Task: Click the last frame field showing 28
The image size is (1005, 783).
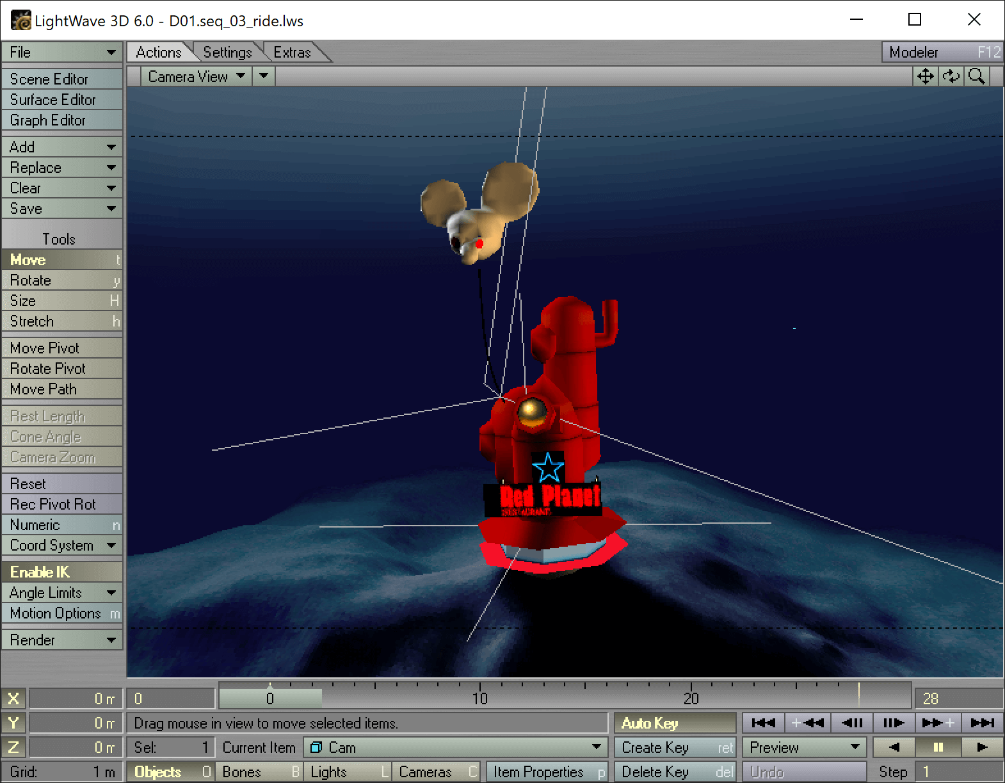Action: coord(959,698)
